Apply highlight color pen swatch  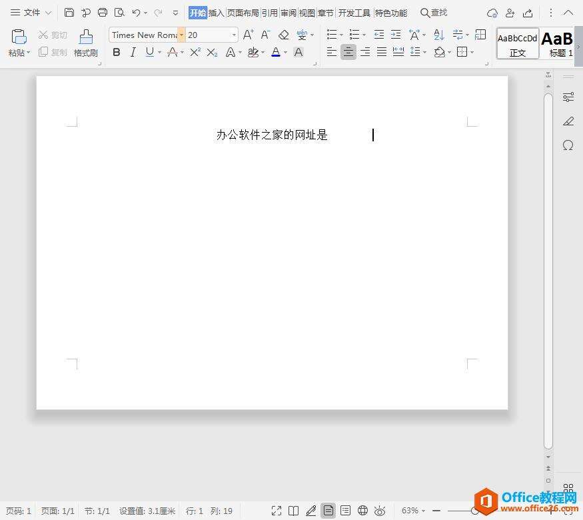pos(253,52)
